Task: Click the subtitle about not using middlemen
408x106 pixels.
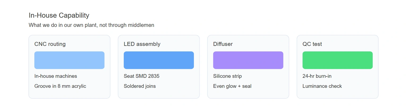Action: click(91, 25)
